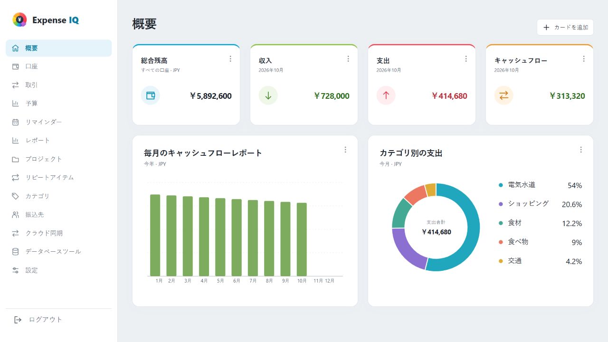This screenshot has height=342, width=608.
Task: Open the 毎月のキャッシュフローレポート options menu
Action: pos(345,150)
